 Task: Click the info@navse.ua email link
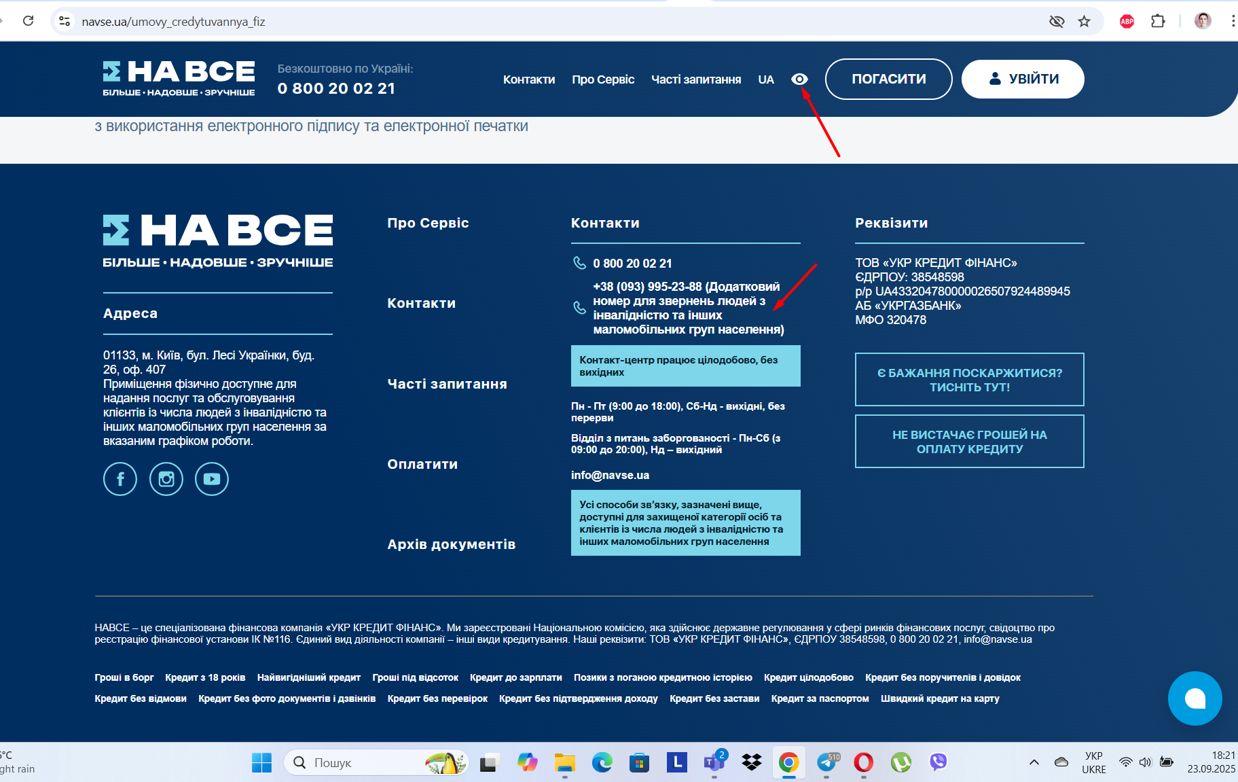pos(610,475)
